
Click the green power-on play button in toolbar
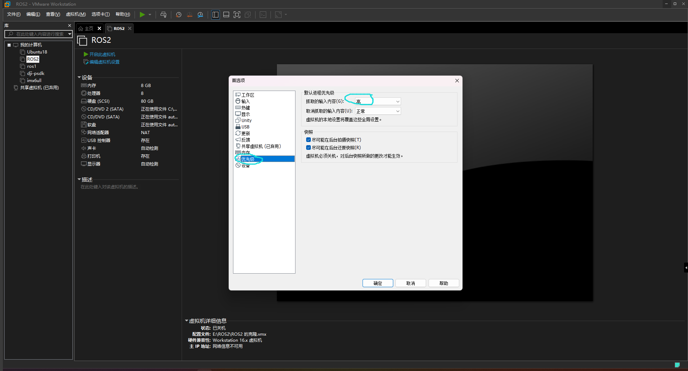click(x=142, y=15)
